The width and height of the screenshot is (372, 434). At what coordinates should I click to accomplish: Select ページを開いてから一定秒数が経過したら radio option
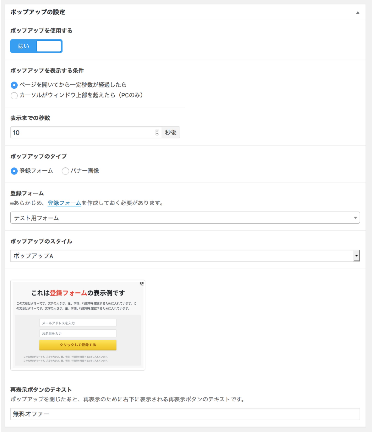tap(14, 85)
